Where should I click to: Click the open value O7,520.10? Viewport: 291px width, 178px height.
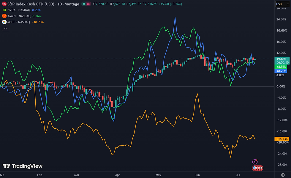(x=101, y=4)
